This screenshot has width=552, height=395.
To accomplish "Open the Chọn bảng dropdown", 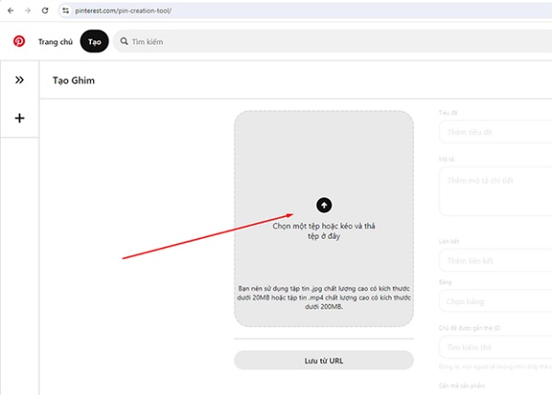I will (x=497, y=300).
